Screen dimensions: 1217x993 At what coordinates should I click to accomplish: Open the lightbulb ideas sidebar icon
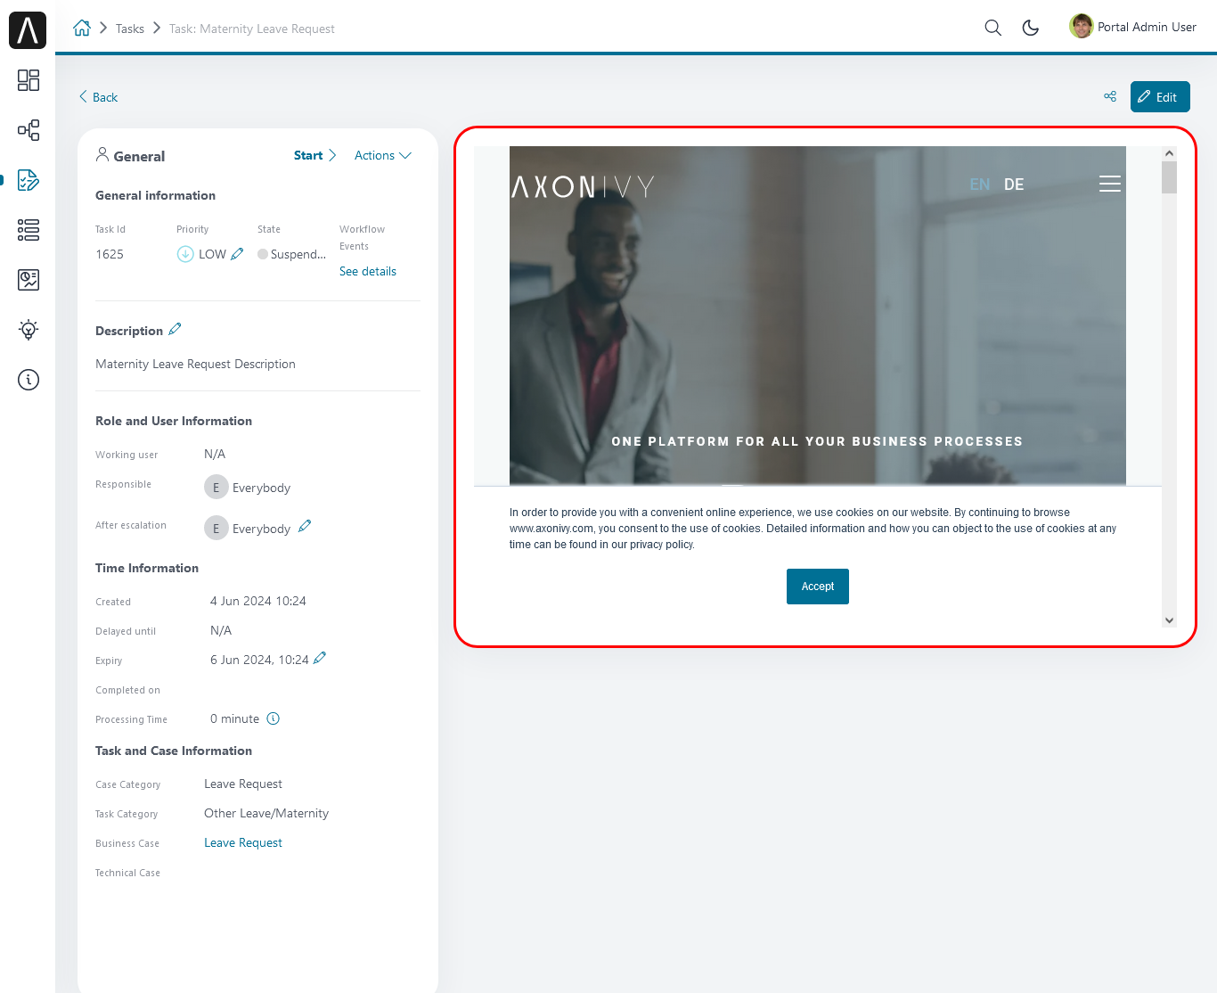tap(29, 330)
